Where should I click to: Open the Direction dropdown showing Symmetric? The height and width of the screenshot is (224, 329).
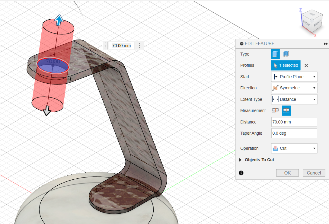point(294,88)
